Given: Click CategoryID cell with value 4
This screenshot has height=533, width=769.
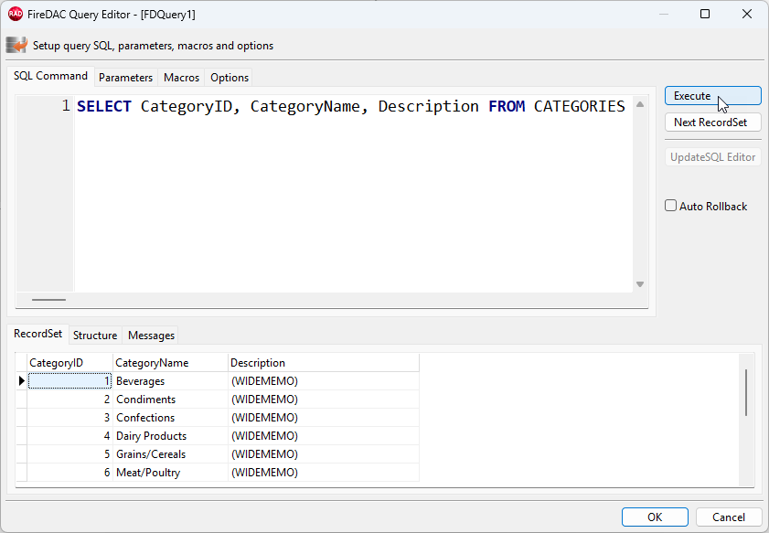Looking at the screenshot, I should point(69,436).
